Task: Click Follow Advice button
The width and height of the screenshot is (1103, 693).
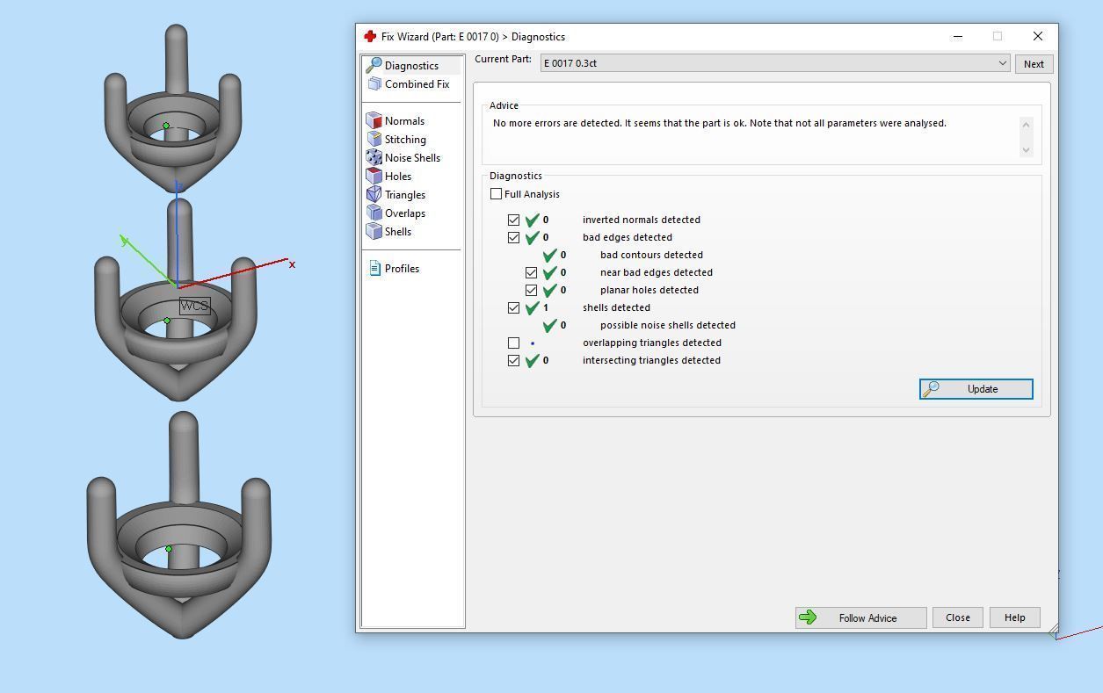Action: pyautogui.click(x=861, y=617)
